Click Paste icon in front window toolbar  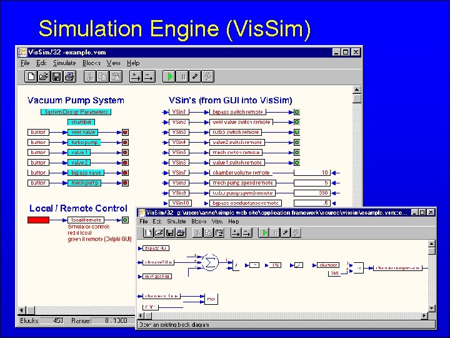coord(219,232)
